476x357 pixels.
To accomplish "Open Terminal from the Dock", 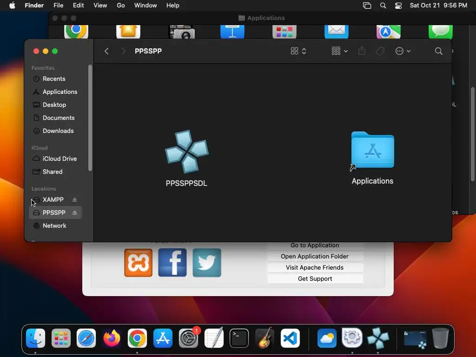I will coord(239,338).
